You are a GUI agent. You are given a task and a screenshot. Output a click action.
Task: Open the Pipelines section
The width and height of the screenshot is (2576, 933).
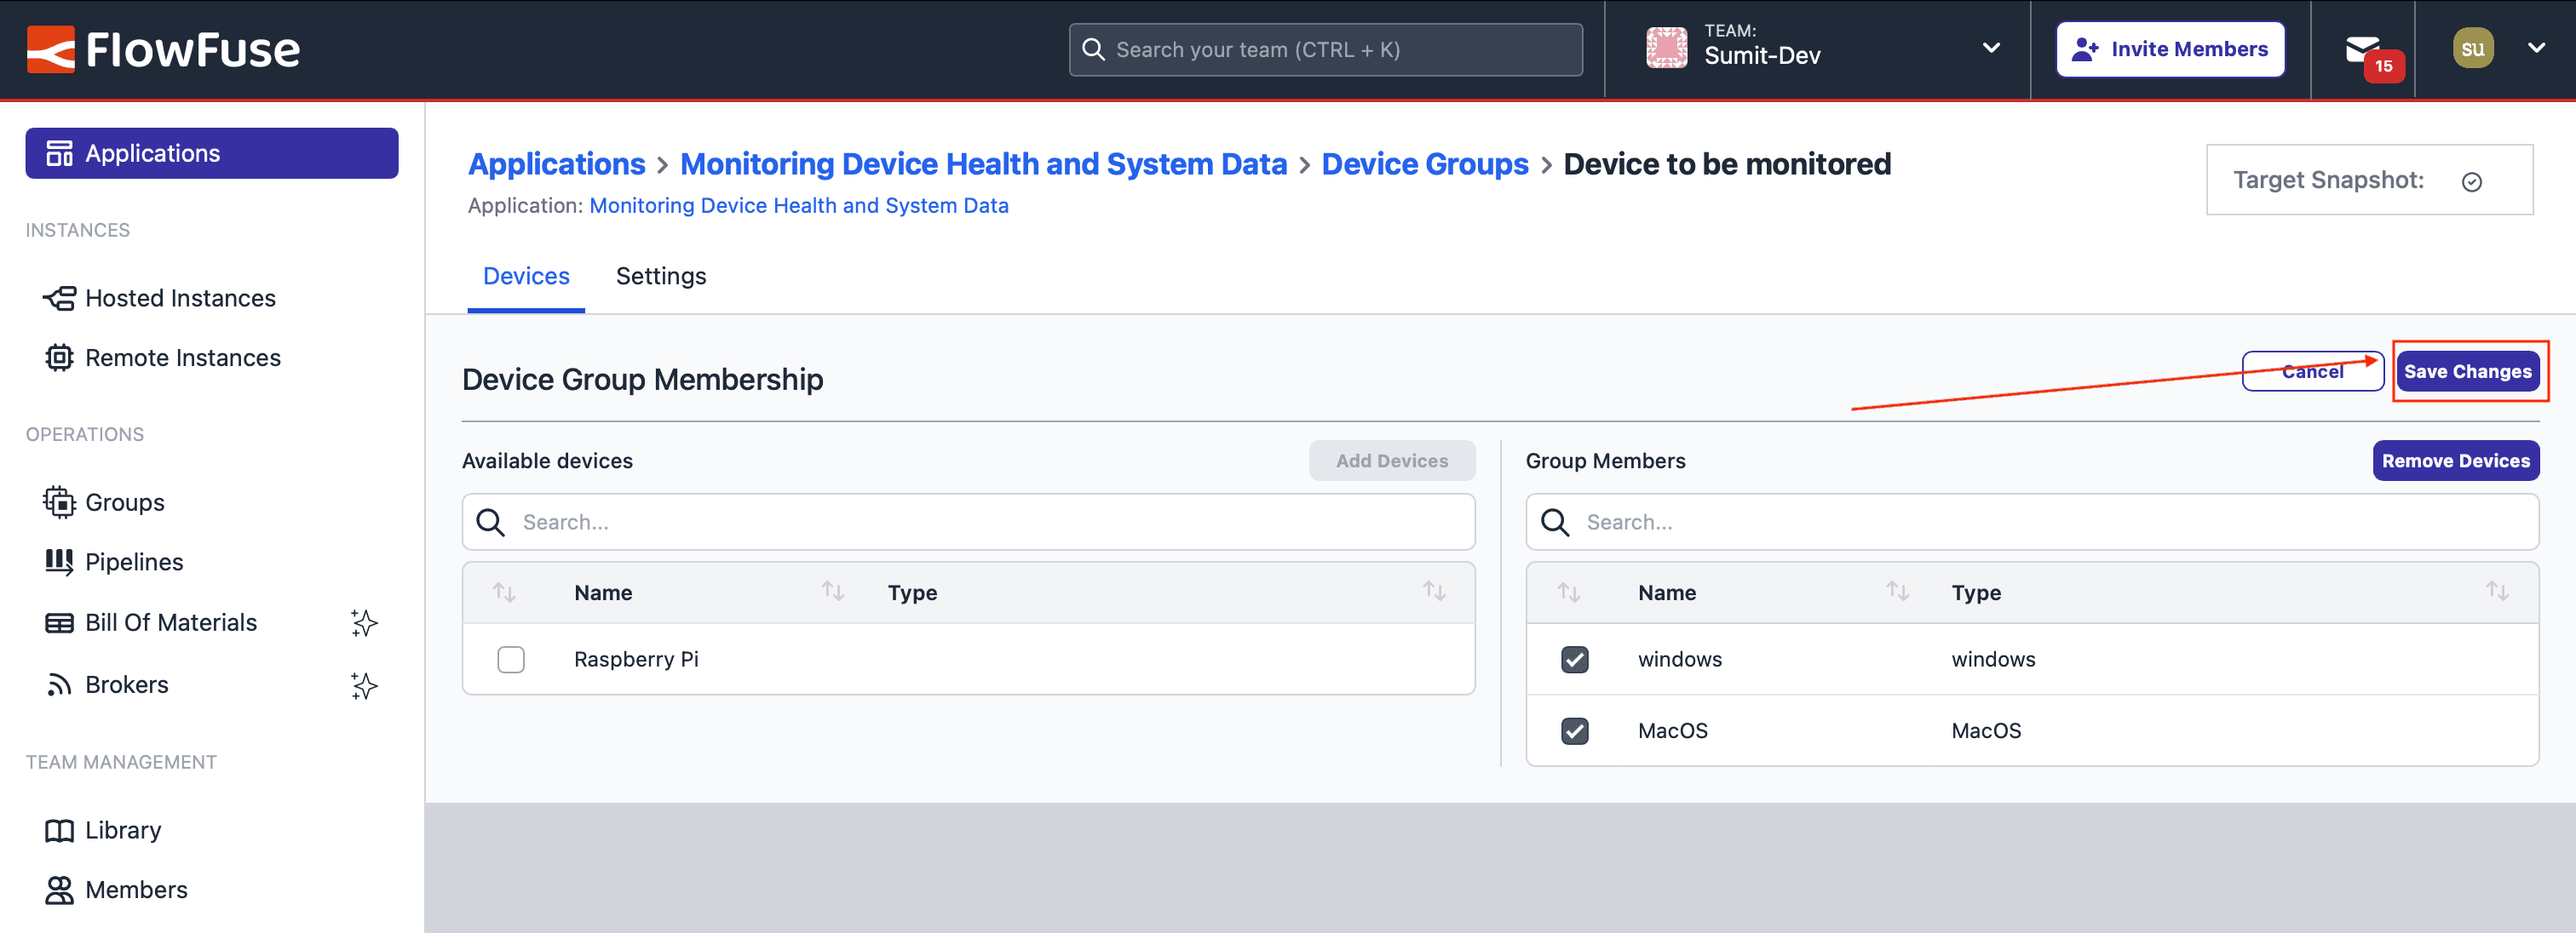point(134,560)
